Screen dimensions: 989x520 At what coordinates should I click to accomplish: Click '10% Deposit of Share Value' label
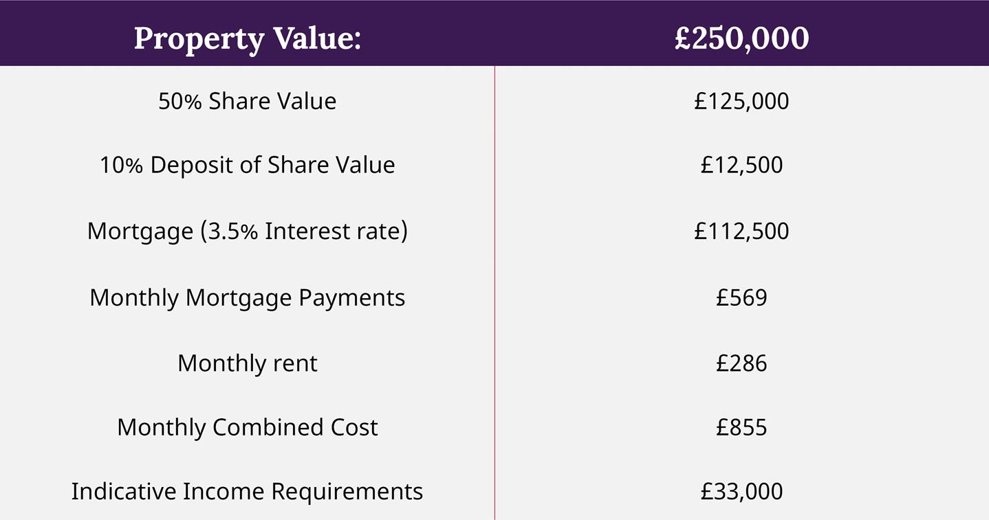[247, 165]
